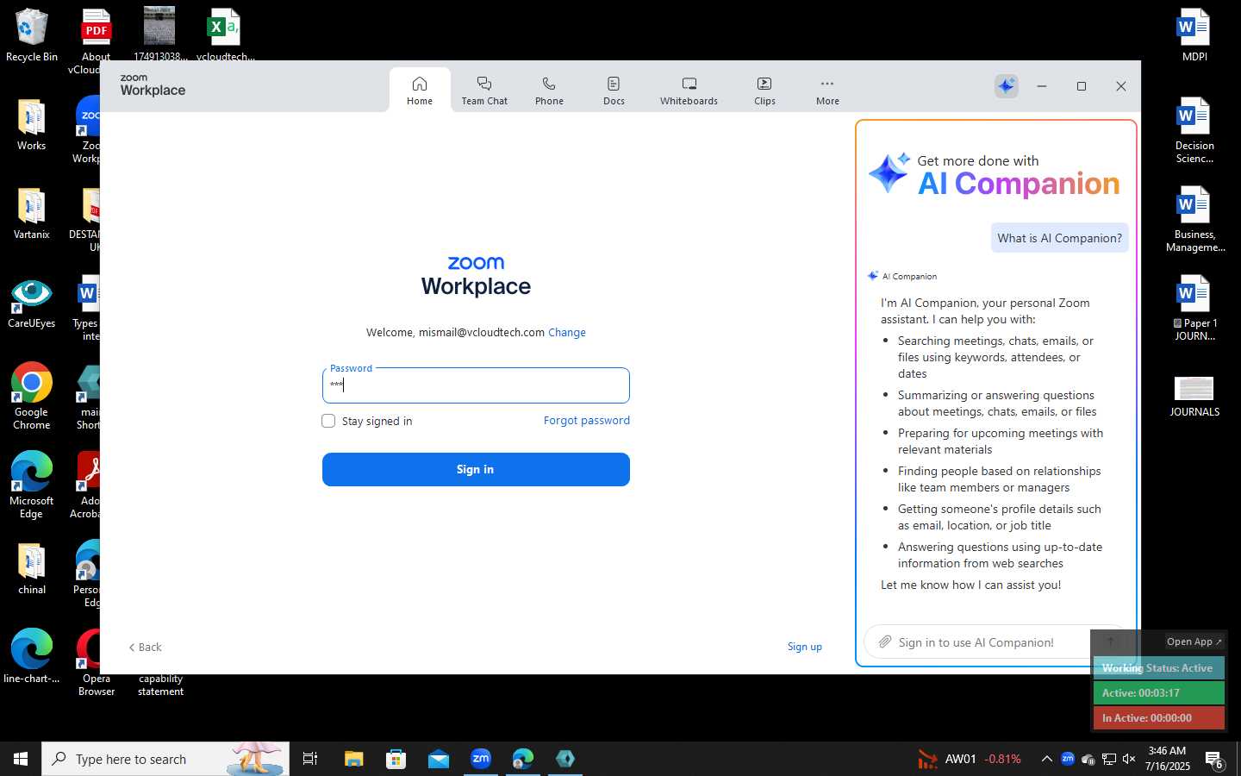Screen dimensions: 1241x776
Task: Open Task View on the taskbar
Action: [310, 759]
